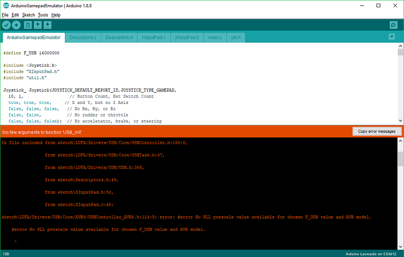Open a sketch with the up-arrow icon

pyautogui.click(x=38, y=25)
